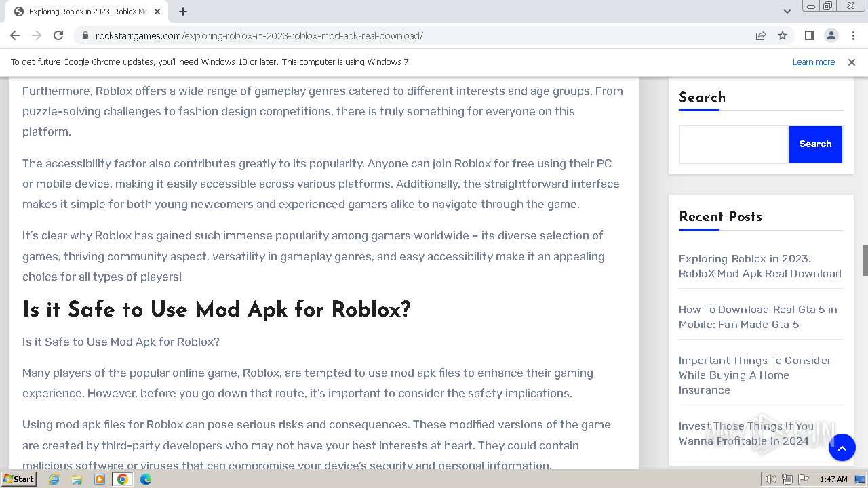This screenshot has width=868, height=488.
Task: Go forward with browser arrow
Action: pyautogui.click(x=37, y=36)
